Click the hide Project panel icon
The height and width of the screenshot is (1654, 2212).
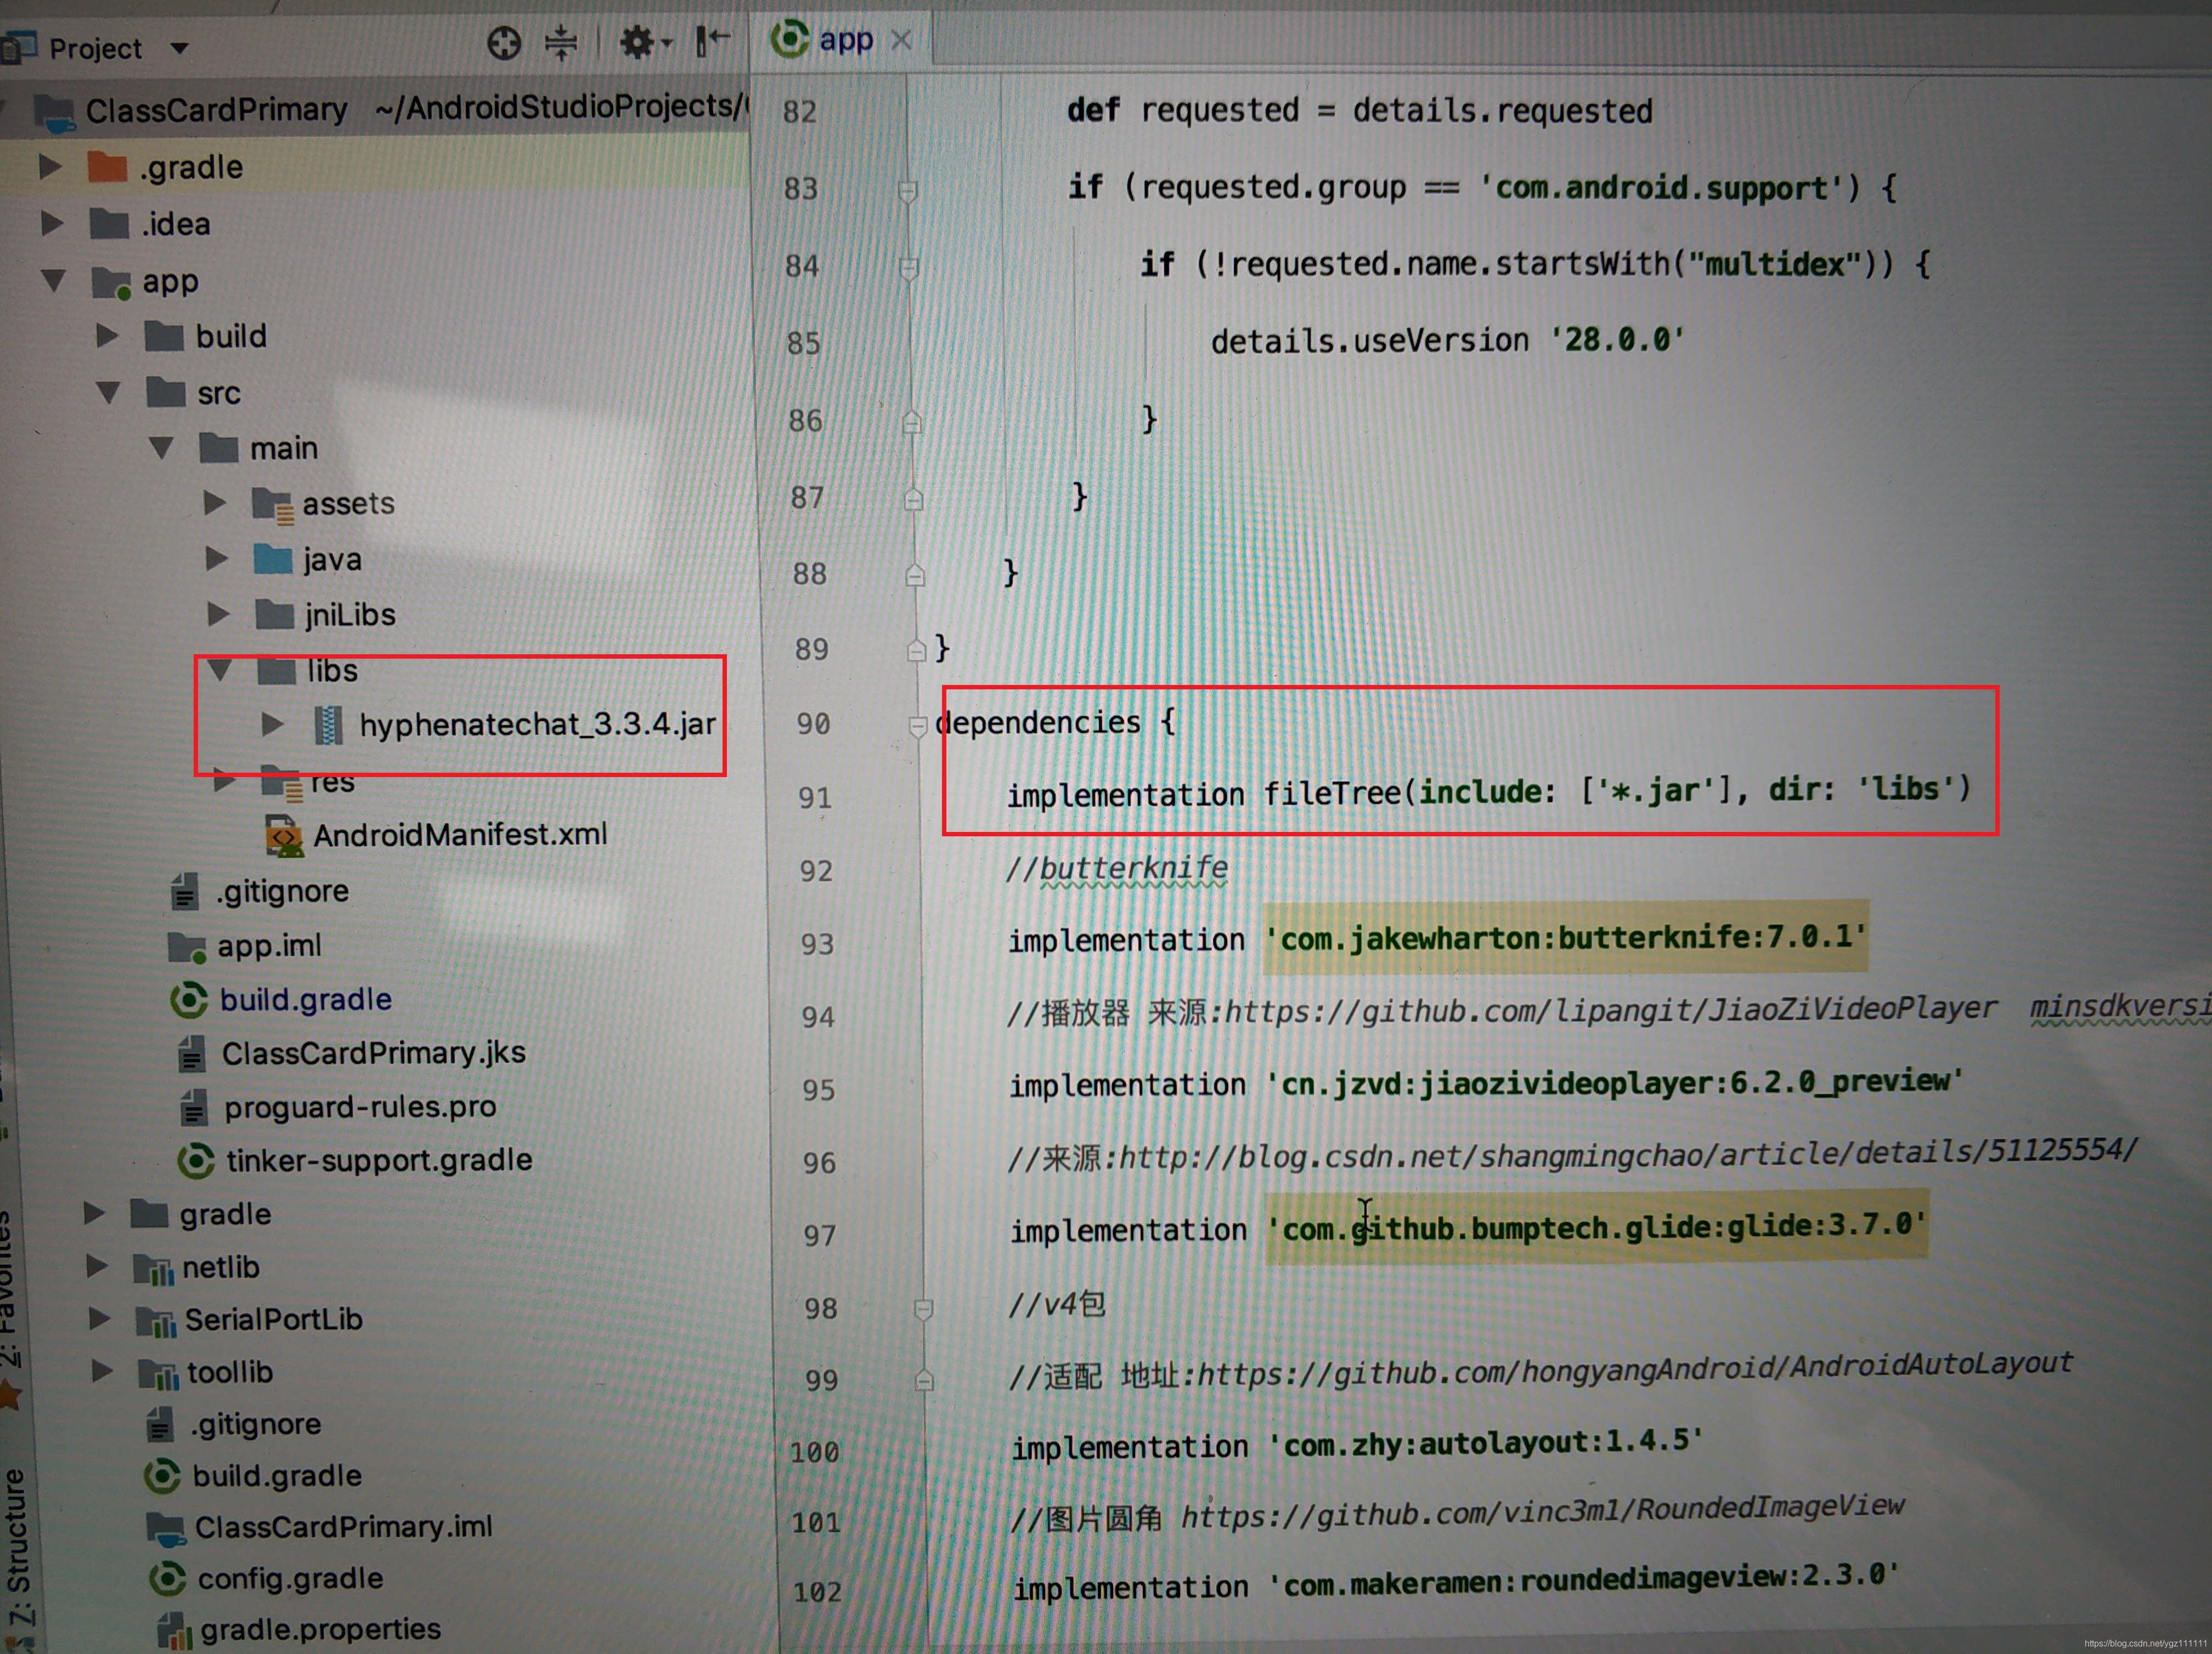(712, 41)
